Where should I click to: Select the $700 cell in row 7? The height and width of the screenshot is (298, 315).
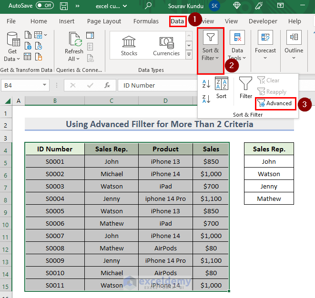coord(211,186)
